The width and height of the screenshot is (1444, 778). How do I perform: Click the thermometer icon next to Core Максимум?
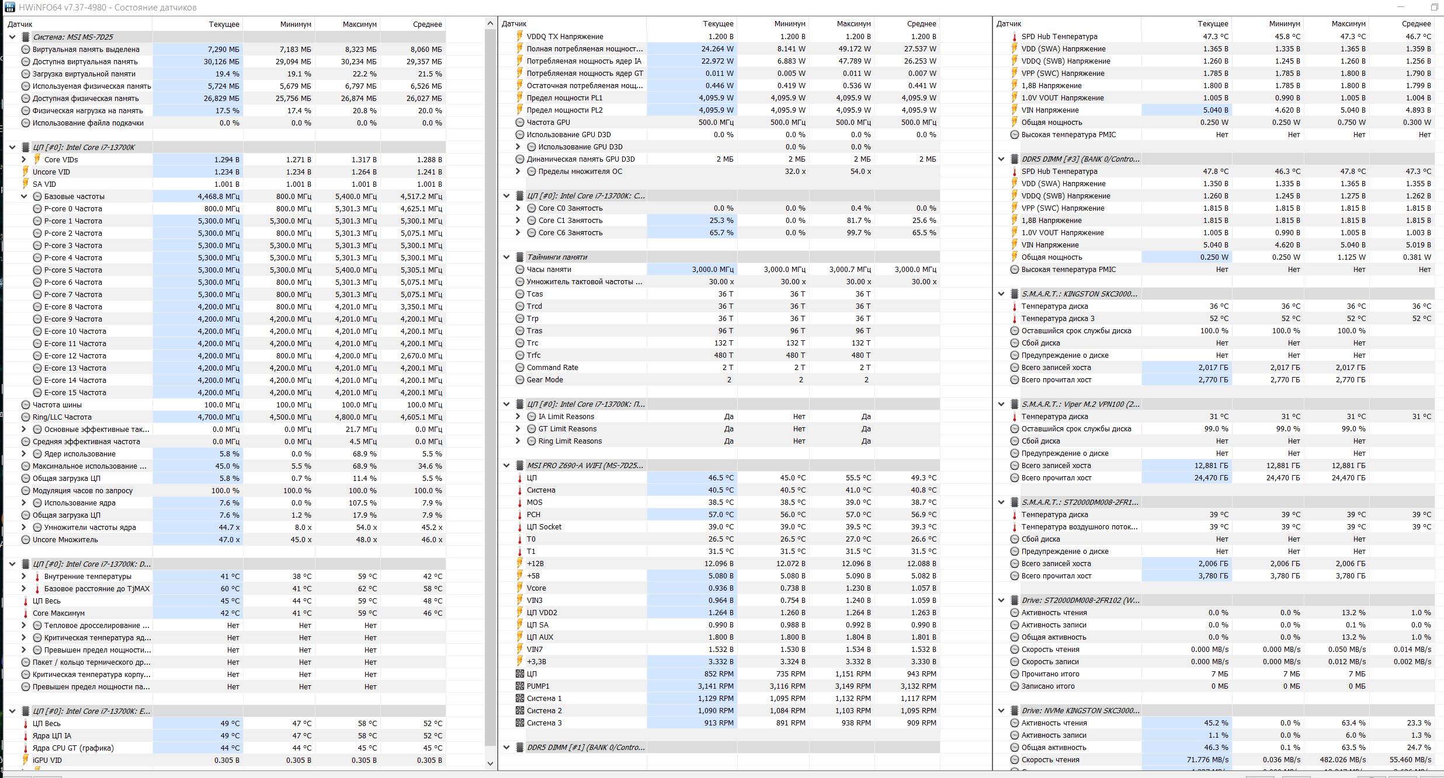(x=26, y=613)
